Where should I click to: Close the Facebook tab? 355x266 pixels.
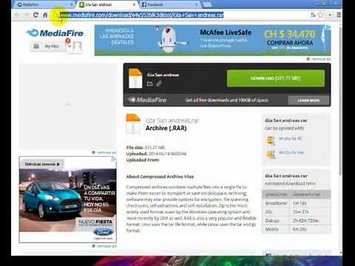pos(197,4)
